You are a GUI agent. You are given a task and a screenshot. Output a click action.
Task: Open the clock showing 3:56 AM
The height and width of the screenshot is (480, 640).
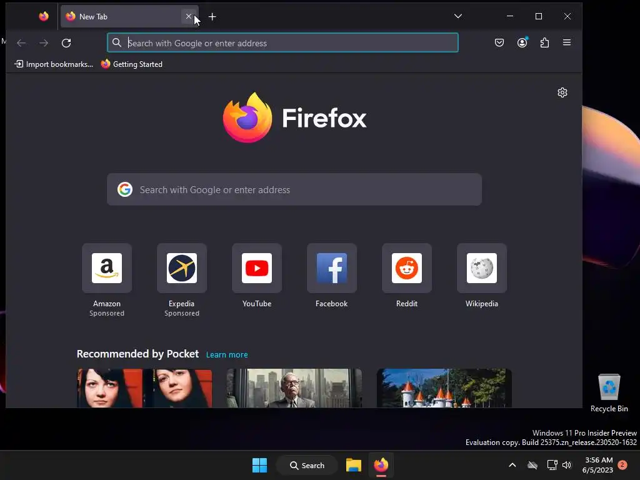[x=598, y=465]
